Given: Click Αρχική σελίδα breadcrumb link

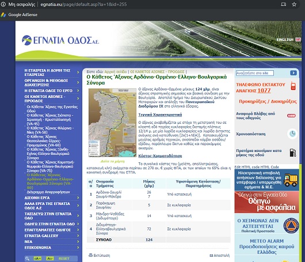Looking at the screenshot, I should pos(115,71).
